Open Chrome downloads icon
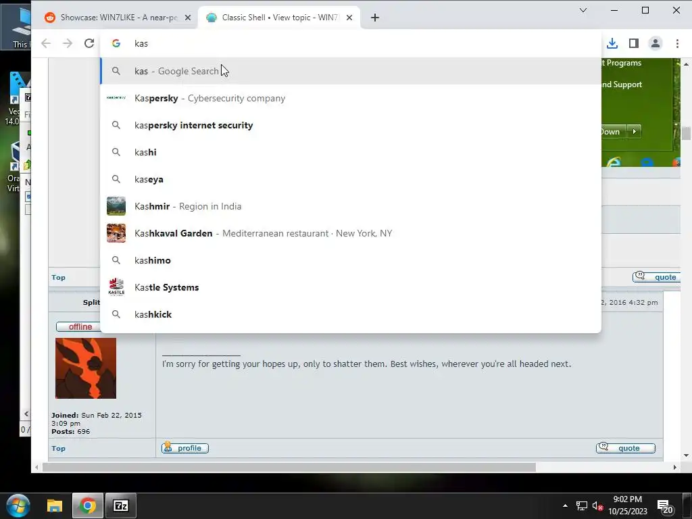The image size is (692, 519). pos(612,43)
